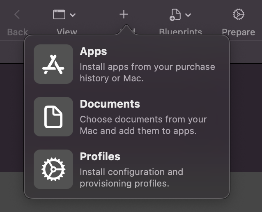Choose the Documents title in popover
This screenshot has height=212, width=262.
110,104
